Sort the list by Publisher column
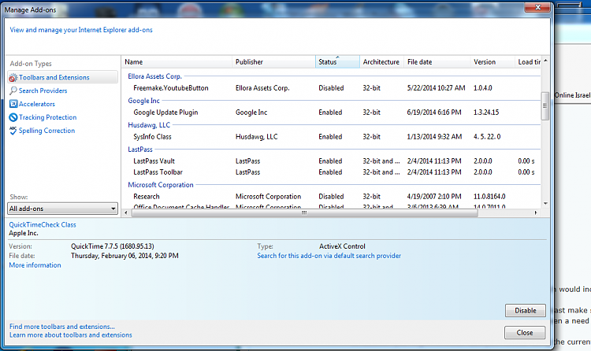591x351 pixels. pyautogui.click(x=273, y=61)
